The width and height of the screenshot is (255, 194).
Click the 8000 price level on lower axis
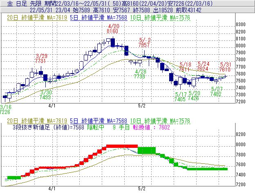click(x=241, y=145)
